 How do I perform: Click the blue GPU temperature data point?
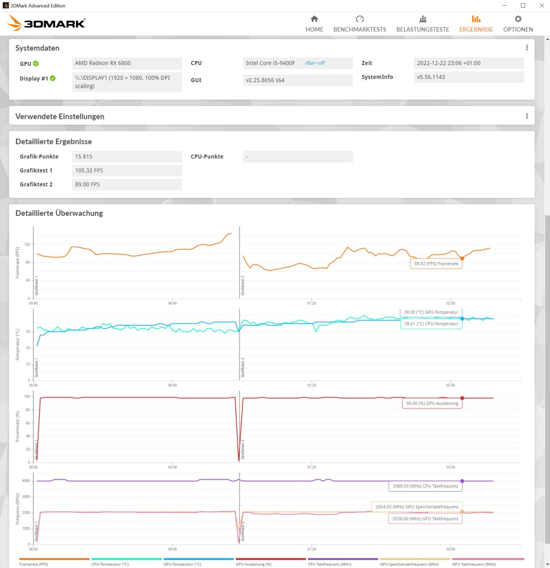point(462,319)
